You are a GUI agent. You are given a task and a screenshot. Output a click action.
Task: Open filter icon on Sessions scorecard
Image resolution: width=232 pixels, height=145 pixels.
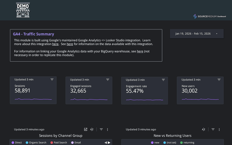[x=52, y=79]
